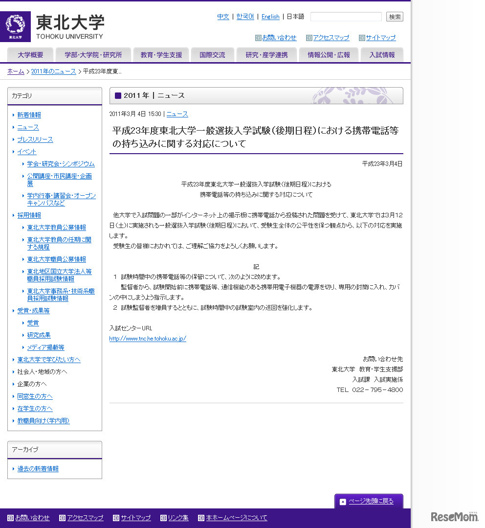Open footer 本ホームページについて link
This screenshot has height=528, width=485.
coord(237,518)
